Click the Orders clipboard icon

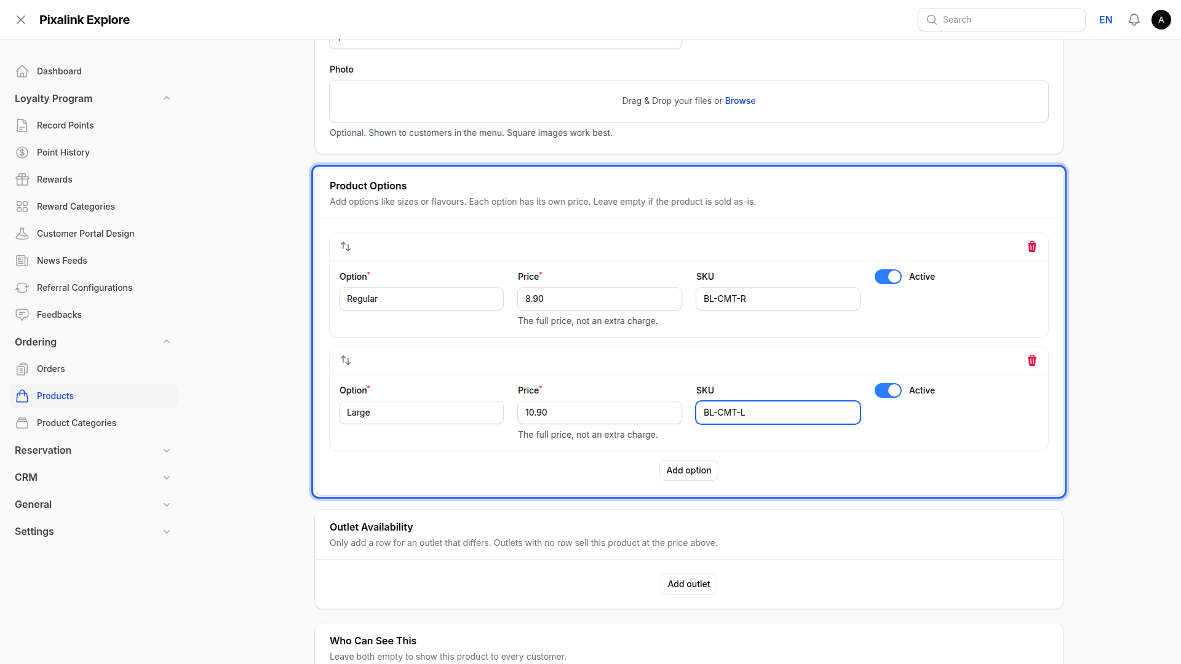[x=22, y=369]
